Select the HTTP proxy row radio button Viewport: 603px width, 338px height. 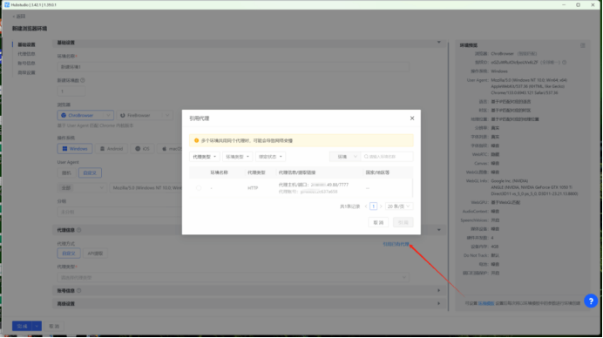(199, 188)
